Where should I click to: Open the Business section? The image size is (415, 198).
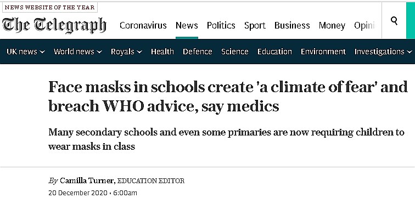[x=292, y=25]
